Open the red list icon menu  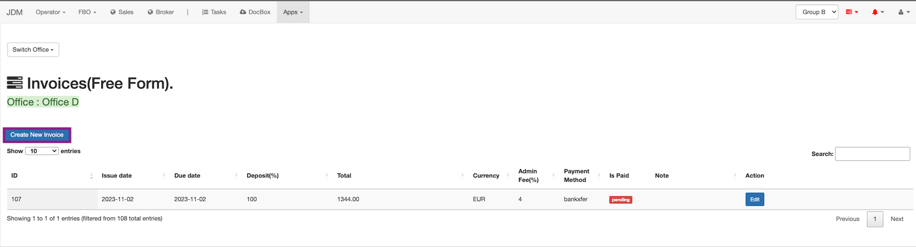coord(852,12)
